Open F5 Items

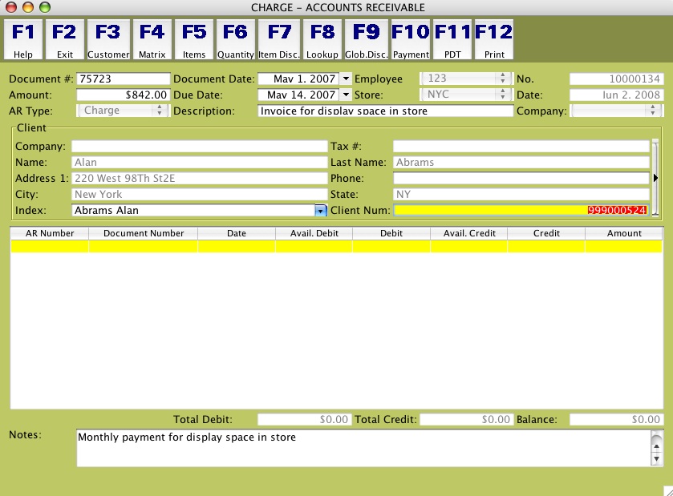[194, 39]
